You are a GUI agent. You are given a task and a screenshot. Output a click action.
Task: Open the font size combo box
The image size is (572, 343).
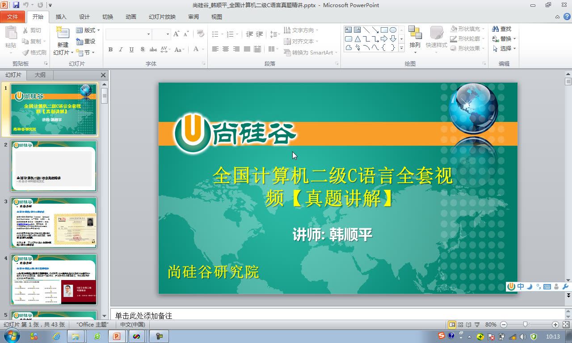pyautogui.click(x=161, y=34)
